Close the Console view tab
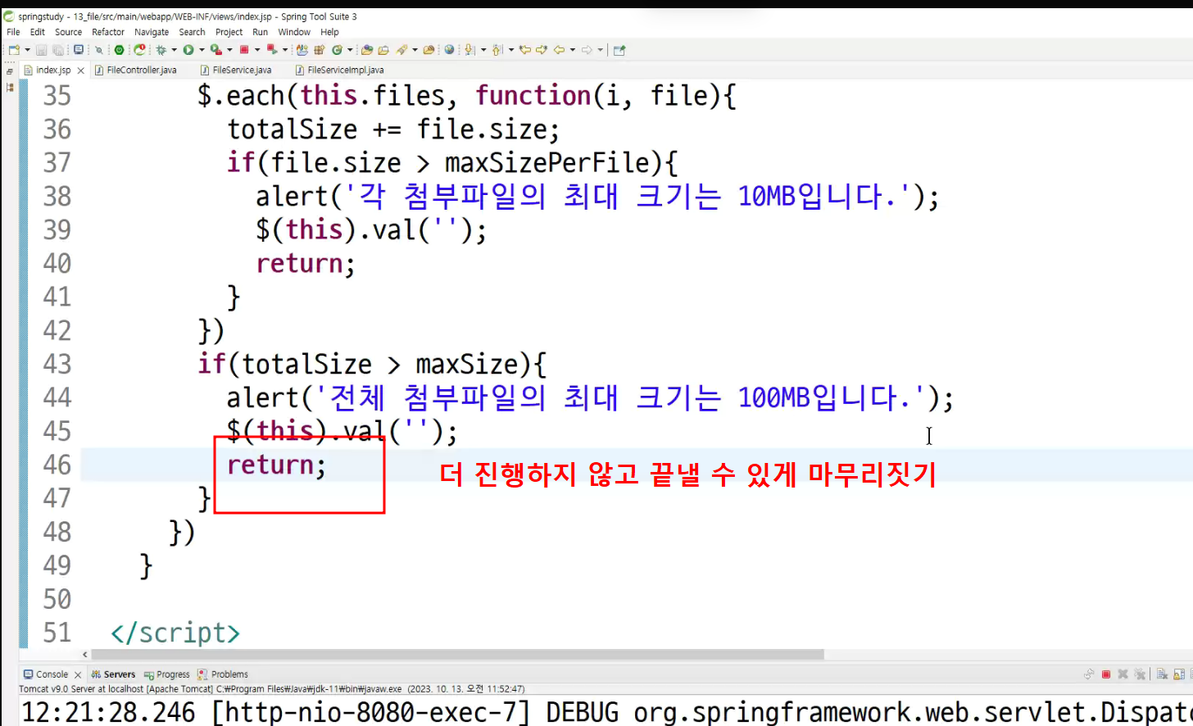 (78, 675)
